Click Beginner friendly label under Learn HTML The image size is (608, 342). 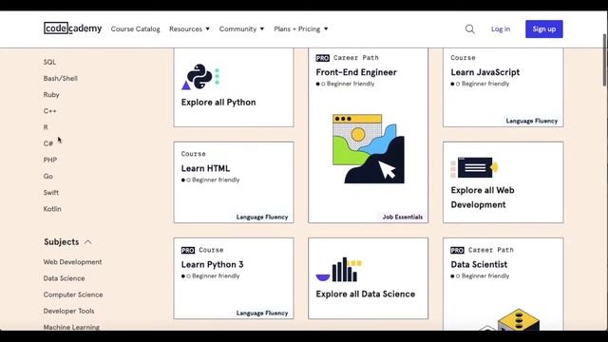pyautogui.click(x=216, y=180)
